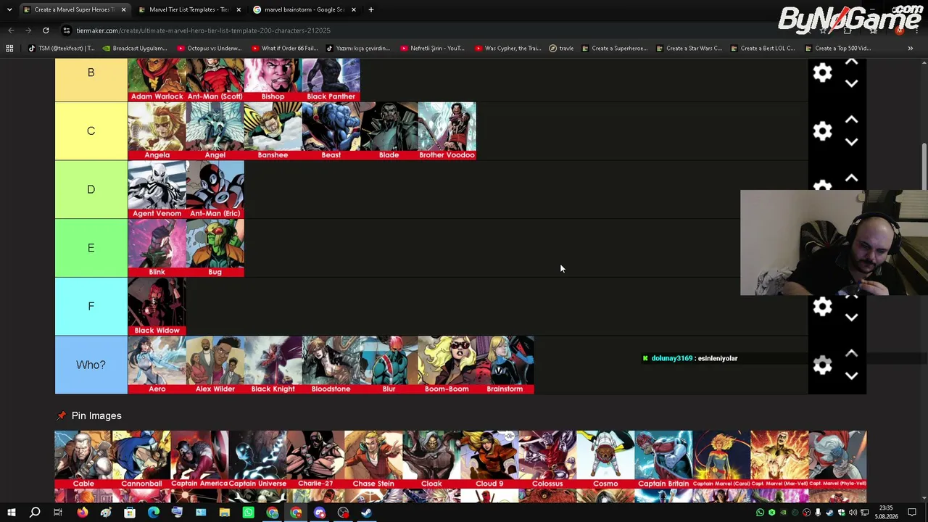Open a new browser tab
This screenshot has height=522, width=928.
click(370, 9)
